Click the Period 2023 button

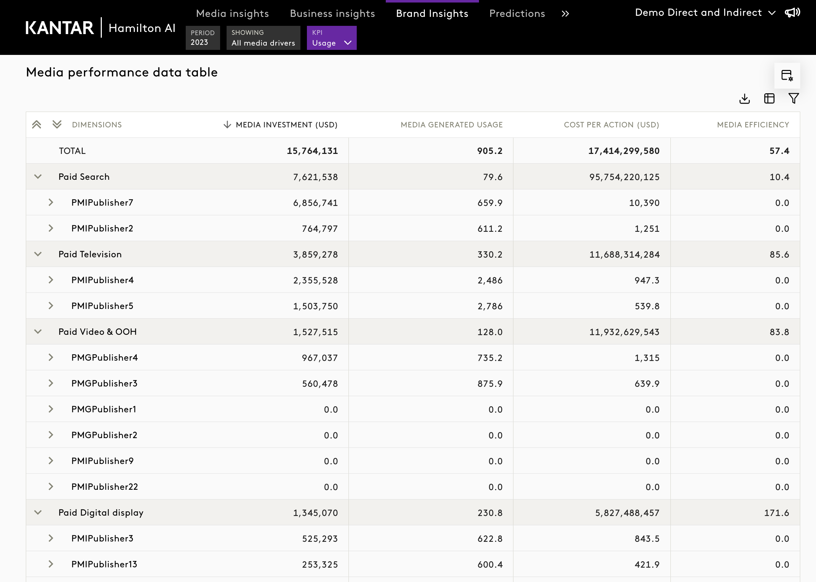pos(203,38)
